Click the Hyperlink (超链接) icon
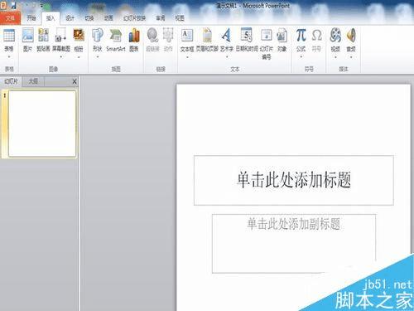The height and width of the screenshot is (311, 414). point(152,36)
